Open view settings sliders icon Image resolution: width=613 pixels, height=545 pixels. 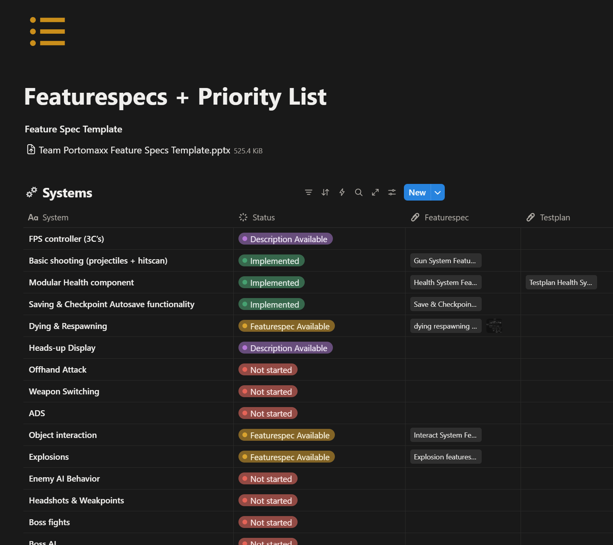click(x=392, y=192)
